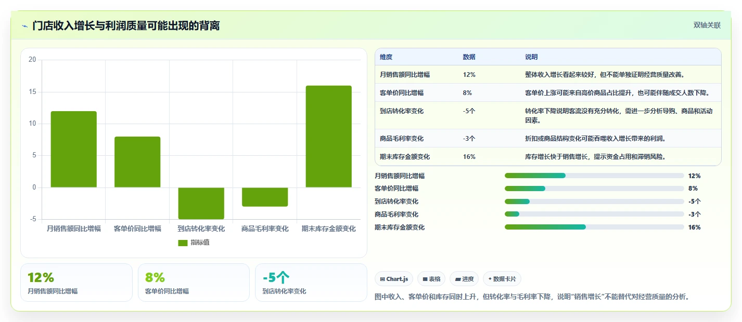Click the 客单价同比增幅 progress bar

point(594,189)
